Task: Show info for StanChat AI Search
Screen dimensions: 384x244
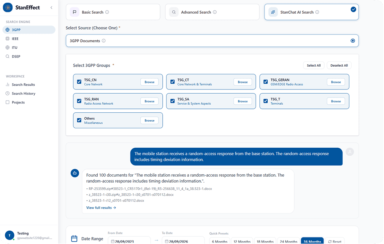Action: [x=317, y=12]
